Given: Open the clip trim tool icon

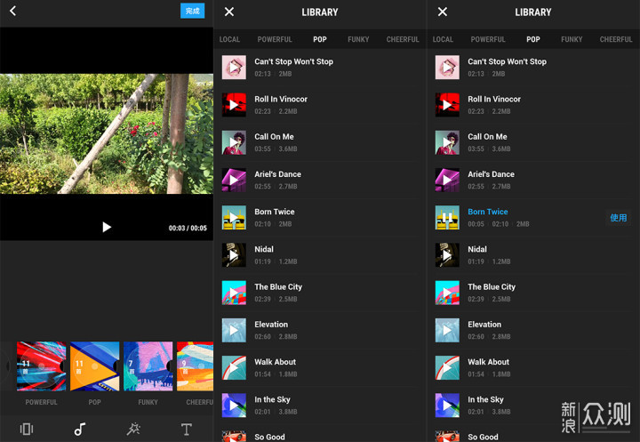Looking at the screenshot, I should click(27, 429).
